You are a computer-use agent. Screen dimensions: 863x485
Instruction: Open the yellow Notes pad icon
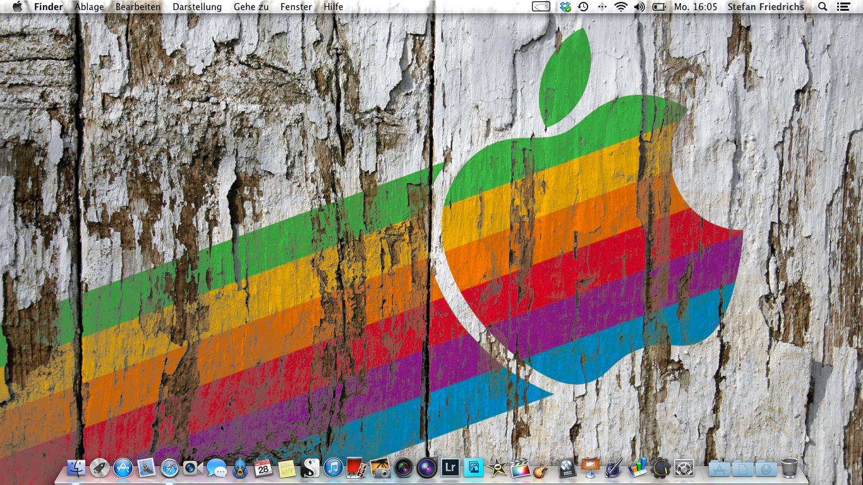click(x=286, y=468)
